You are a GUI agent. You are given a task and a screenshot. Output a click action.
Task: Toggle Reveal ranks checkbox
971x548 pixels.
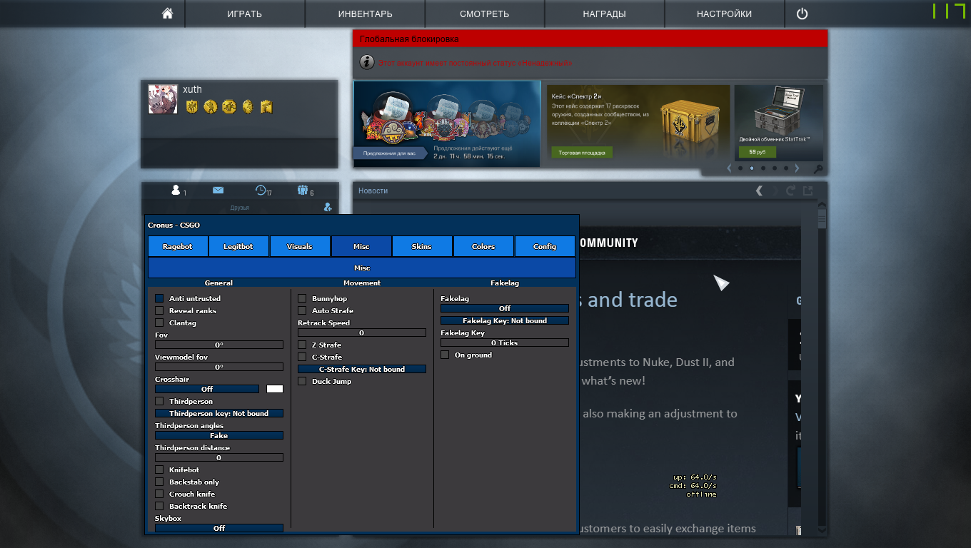coord(159,310)
